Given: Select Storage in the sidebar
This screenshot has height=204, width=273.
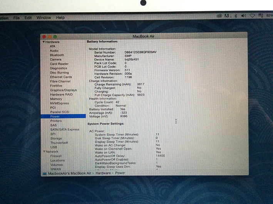Looking at the screenshot, I should pyautogui.click(x=56, y=138).
